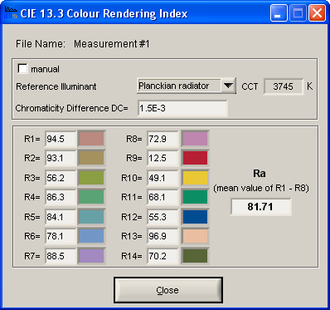Click the CCT value field 3745
The width and height of the screenshot is (330, 310).
pos(283,86)
